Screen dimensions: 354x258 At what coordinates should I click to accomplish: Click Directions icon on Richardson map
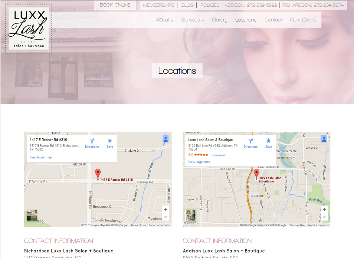tap(92, 141)
